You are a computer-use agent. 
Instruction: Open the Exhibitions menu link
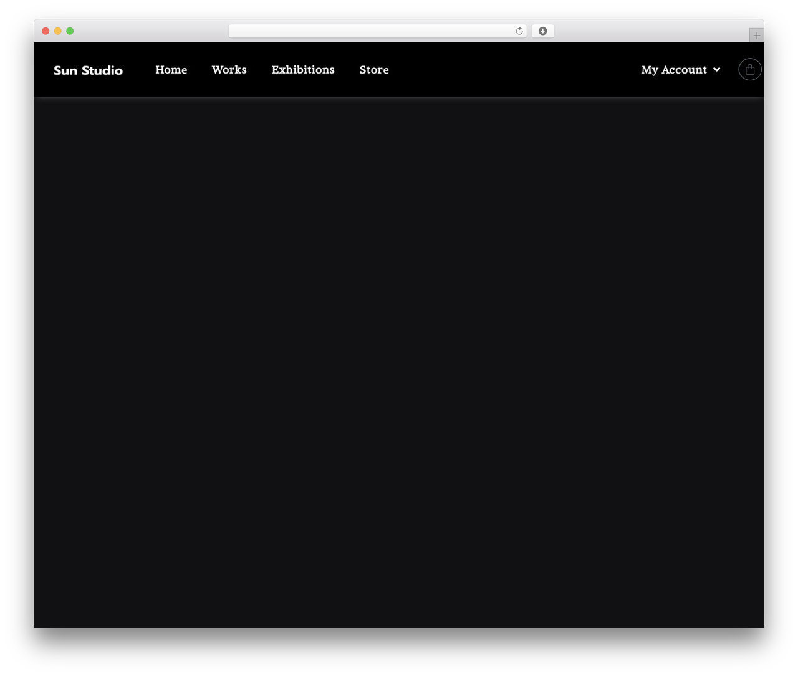303,70
